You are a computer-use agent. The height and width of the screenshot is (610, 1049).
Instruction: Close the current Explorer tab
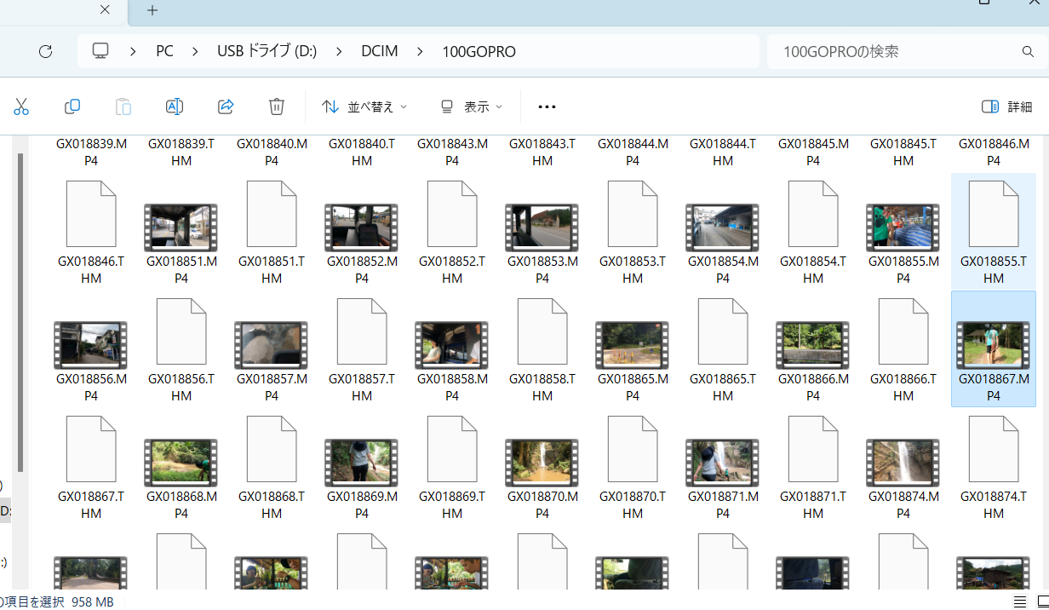click(105, 10)
